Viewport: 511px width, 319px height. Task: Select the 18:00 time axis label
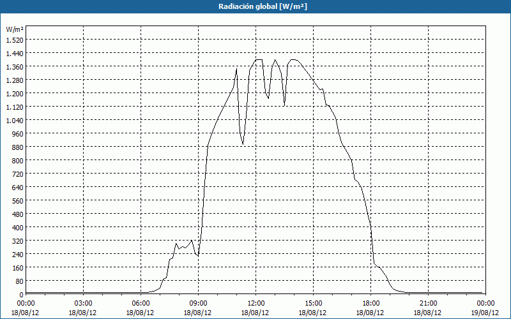(371, 304)
